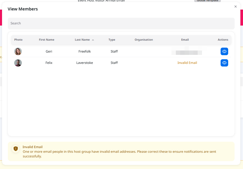Sort by Last Name column
The height and width of the screenshot is (169, 243).
pos(82,40)
